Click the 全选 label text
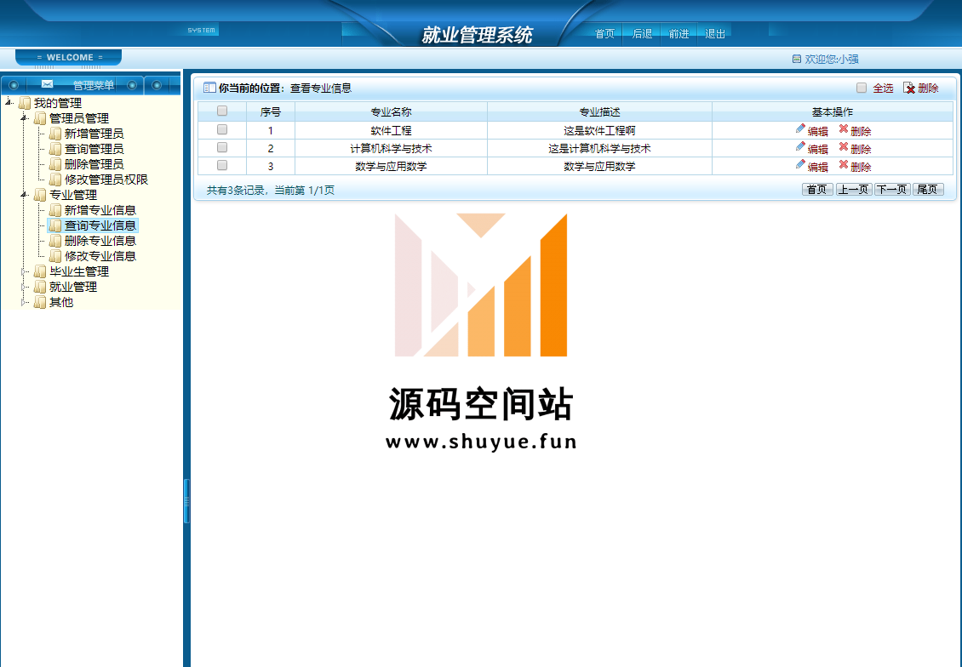Viewport: 962px width, 667px height. (x=883, y=88)
